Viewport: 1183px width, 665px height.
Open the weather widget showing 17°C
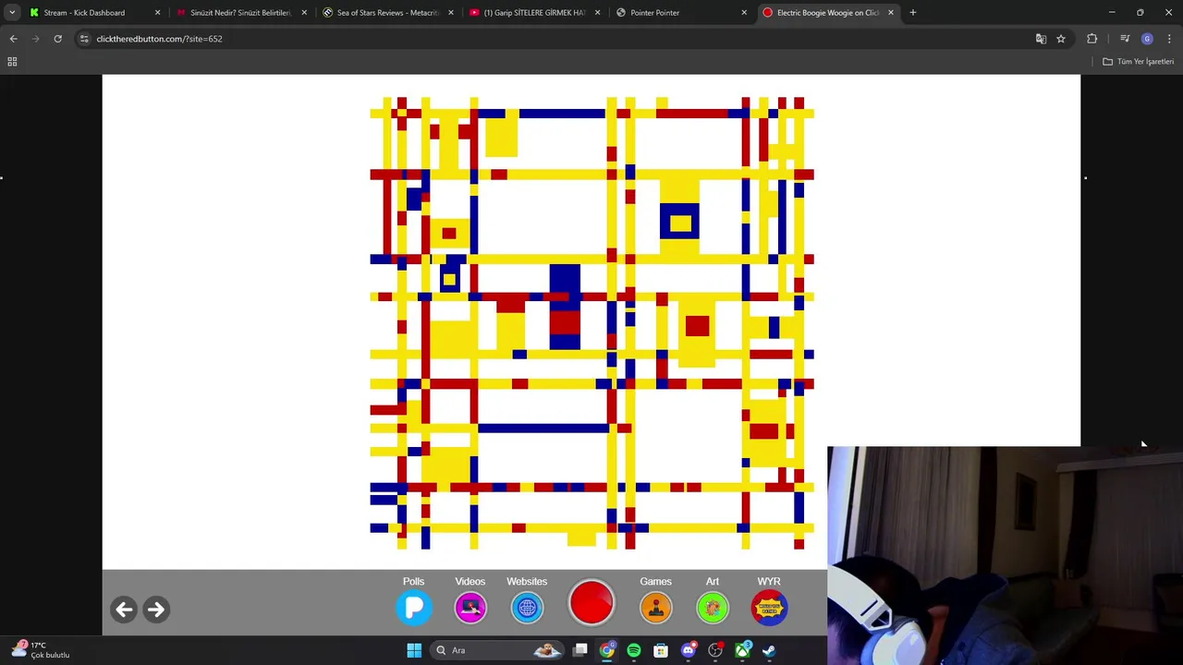(x=40, y=650)
